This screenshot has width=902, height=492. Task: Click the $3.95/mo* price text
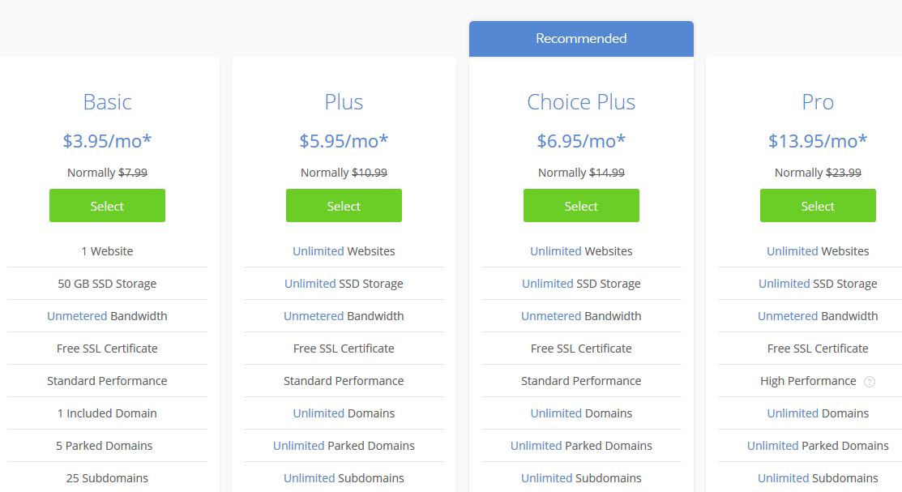(x=107, y=141)
